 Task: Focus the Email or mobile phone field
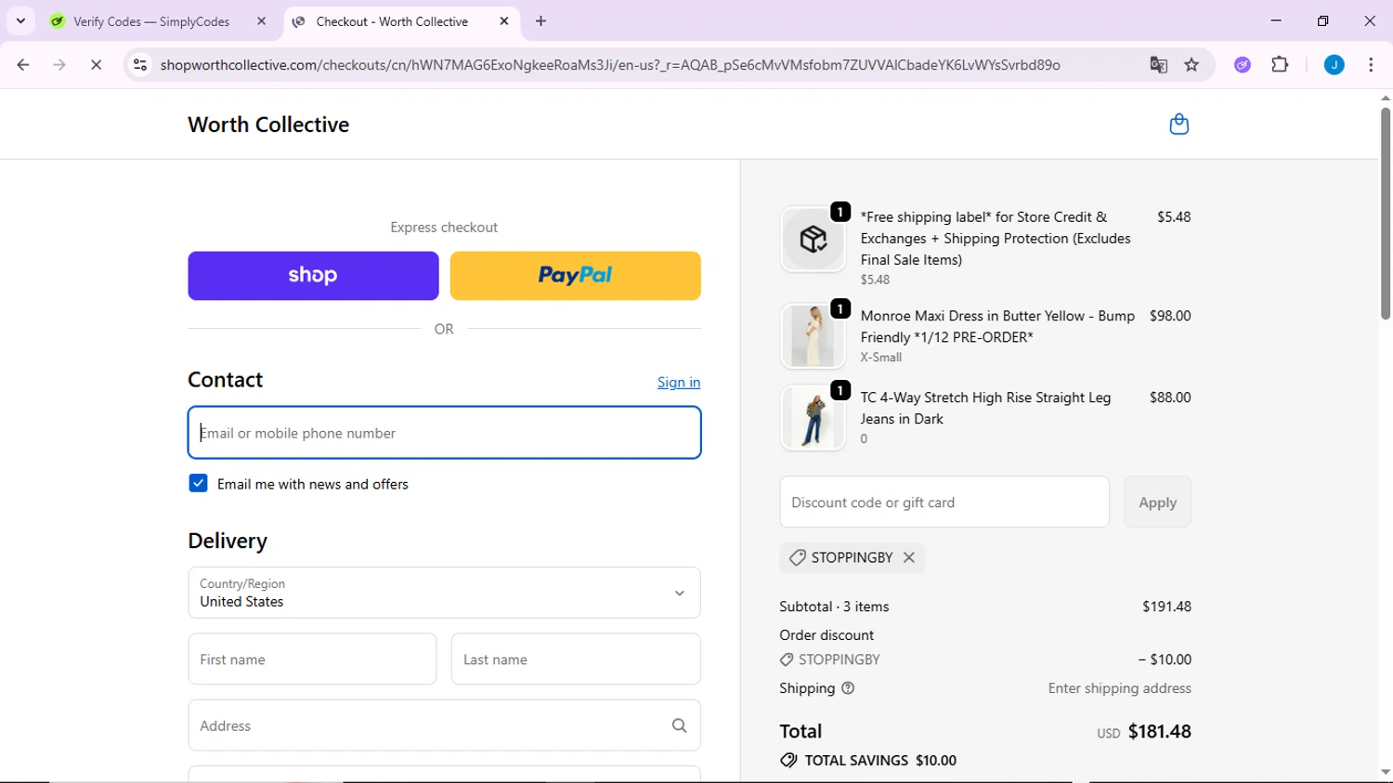point(444,433)
